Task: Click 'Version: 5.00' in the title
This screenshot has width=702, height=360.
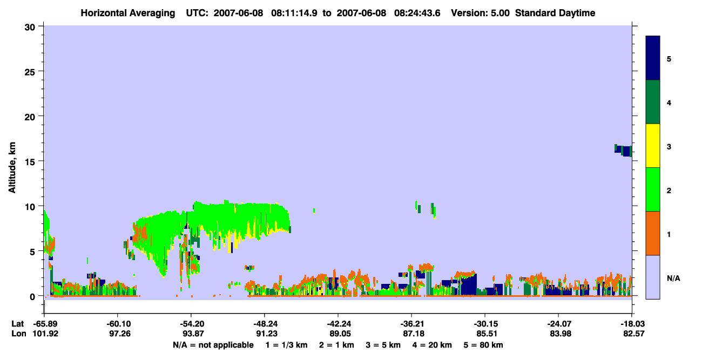Action: [481, 13]
